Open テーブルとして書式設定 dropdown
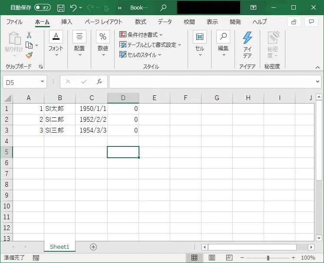324x263 pixels. pyautogui.click(x=150, y=45)
